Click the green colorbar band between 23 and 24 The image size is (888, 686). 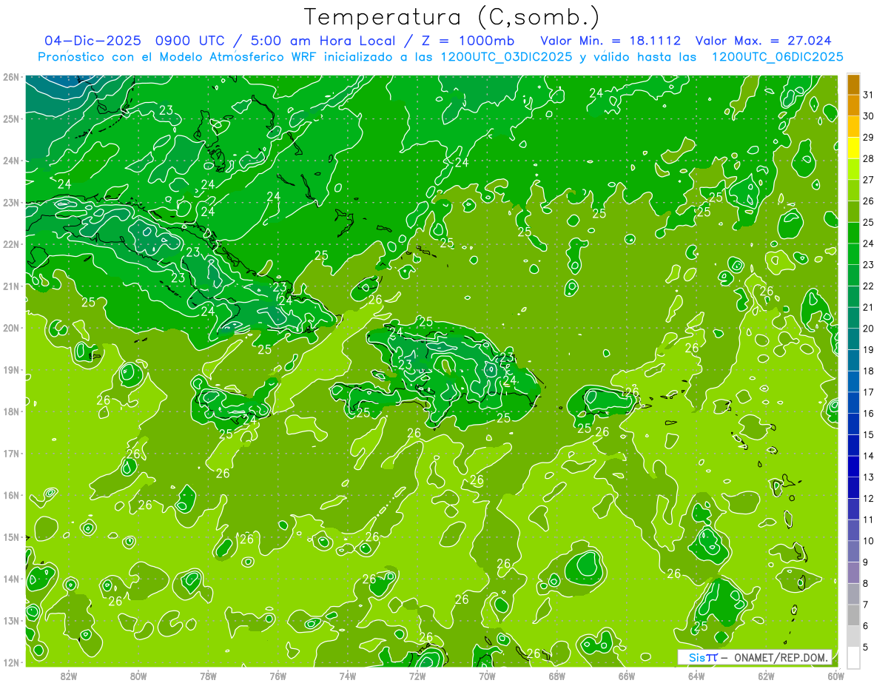coord(853,255)
